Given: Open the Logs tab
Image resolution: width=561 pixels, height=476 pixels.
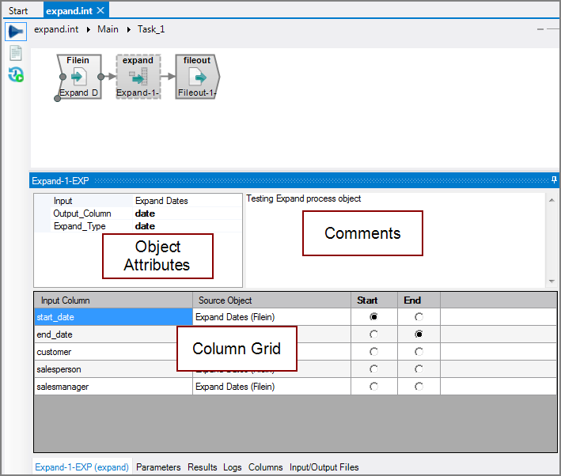Looking at the screenshot, I should click(234, 467).
